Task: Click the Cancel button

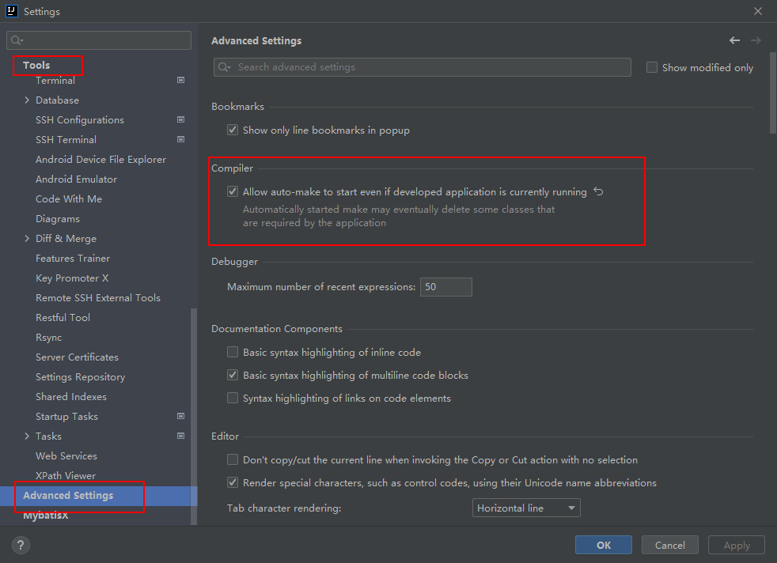Action: pyautogui.click(x=669, y=545)
